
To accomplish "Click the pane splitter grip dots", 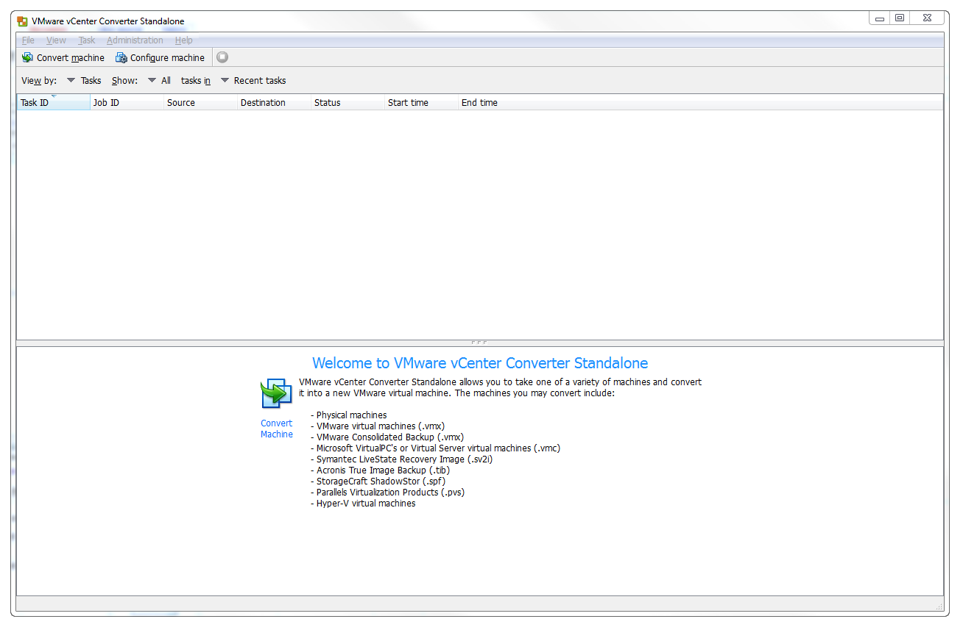I will (x=479, y=343).
